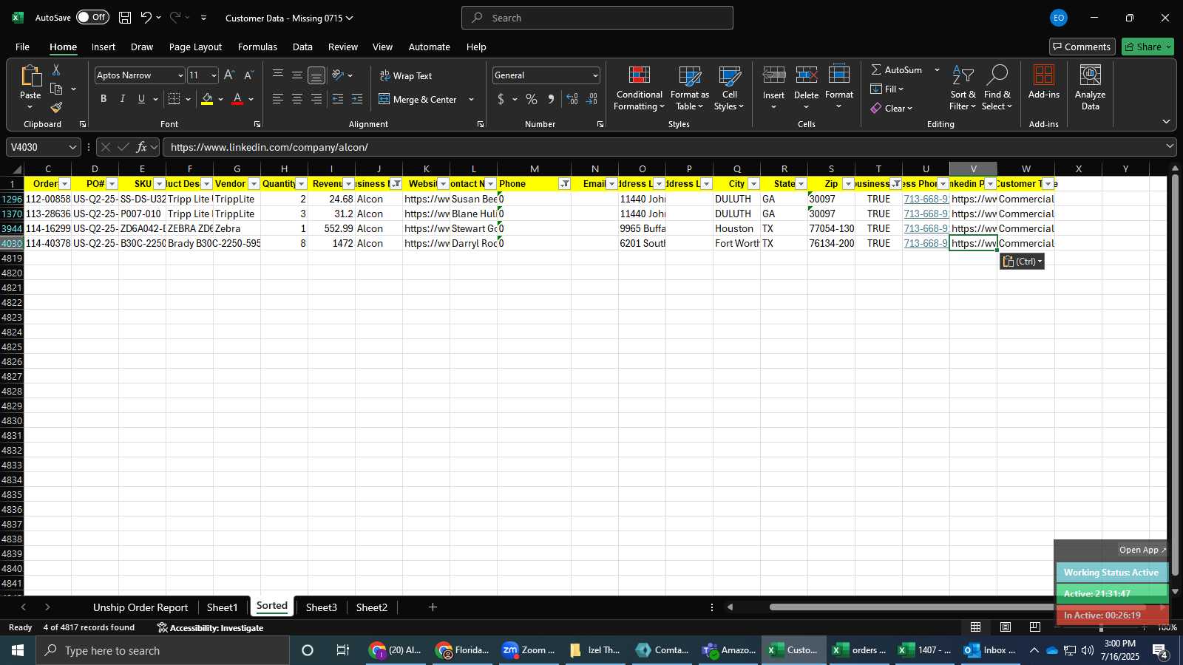Viewport: 1183px width, 665px height.
Task: Open the Vendor column filter dropdown
Action: click(254, 184)
